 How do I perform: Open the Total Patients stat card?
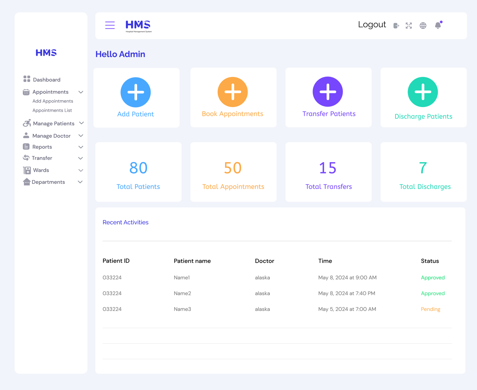point(138,172)
